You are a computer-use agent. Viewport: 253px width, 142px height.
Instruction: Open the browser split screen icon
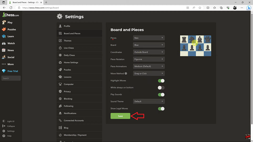pos(208,7)
